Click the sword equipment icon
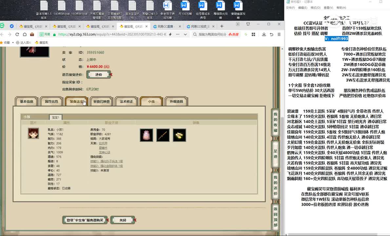This screenshot has height=236, width=390. coord(163,135)
